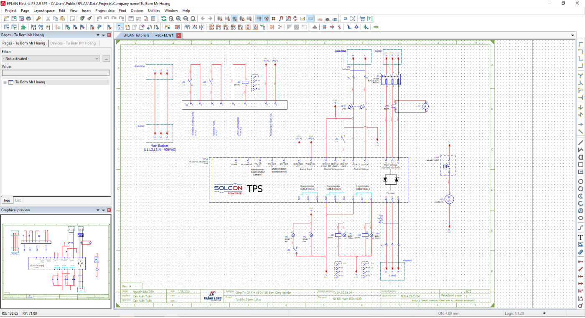
Task: Click the green puzzle piece icon
Action: 23,27
